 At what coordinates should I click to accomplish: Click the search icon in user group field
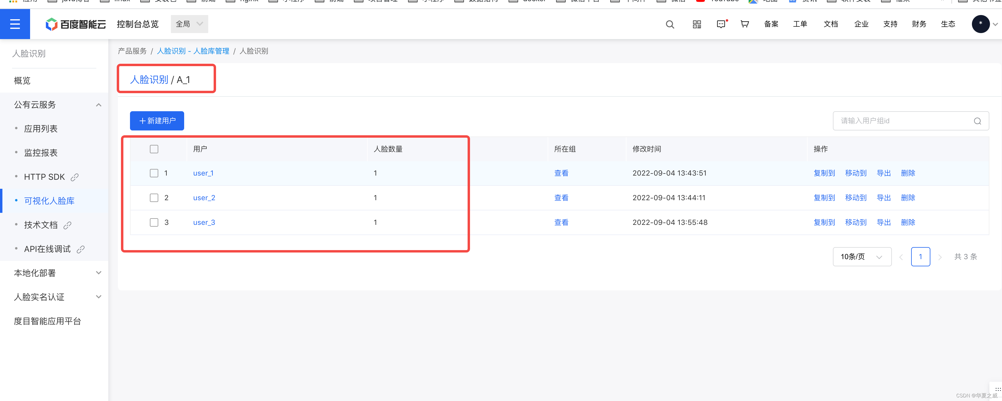(977, 121)
